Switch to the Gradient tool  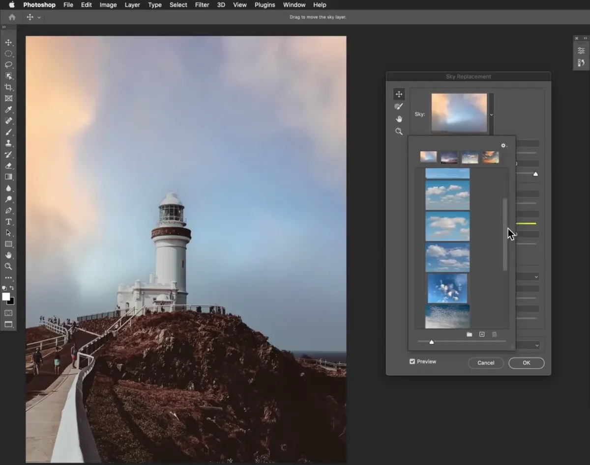[x=9, y=177]
